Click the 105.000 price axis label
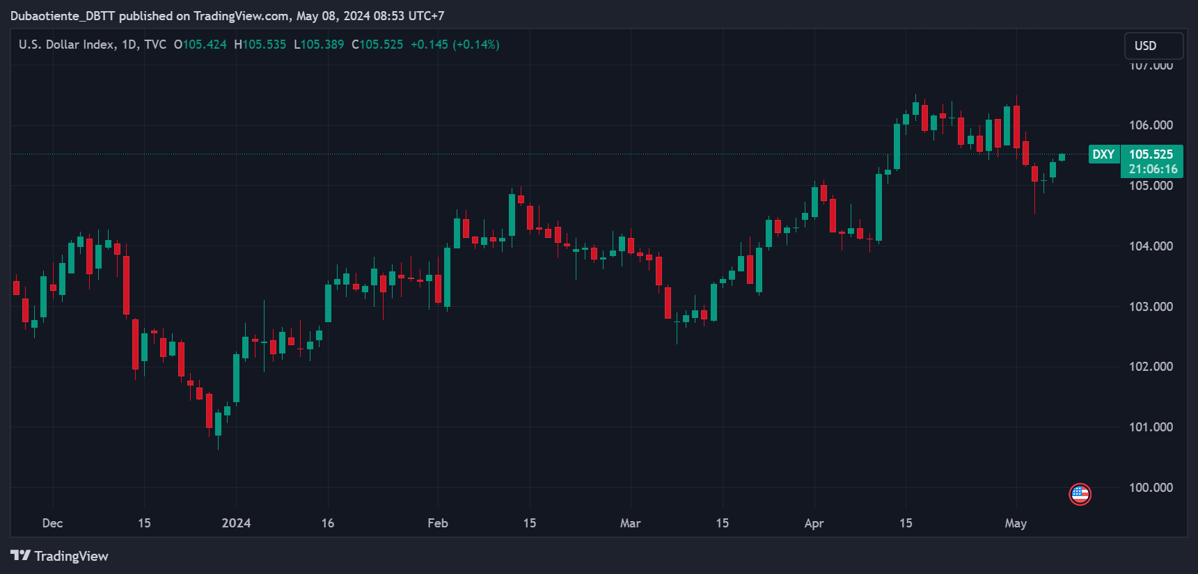 [1151, 186]
